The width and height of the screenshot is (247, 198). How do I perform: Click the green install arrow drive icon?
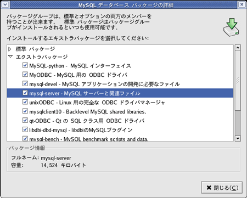click(x=231, y=27)
